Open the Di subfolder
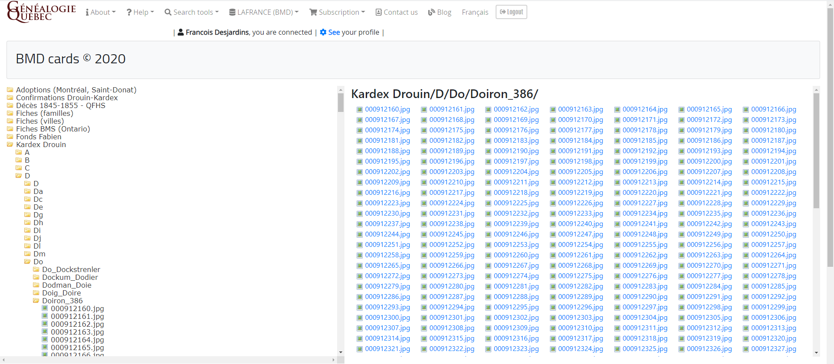The image size is (834, 364). point(37,230)
